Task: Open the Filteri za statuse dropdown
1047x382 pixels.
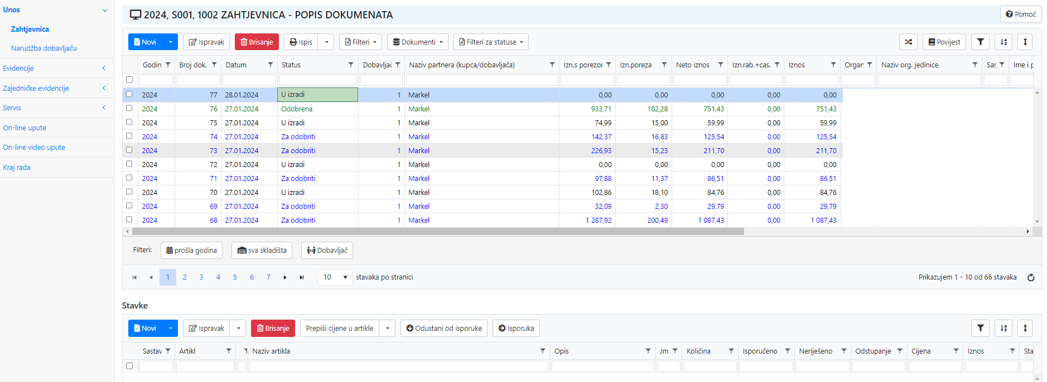Action: tap(491, 42)
